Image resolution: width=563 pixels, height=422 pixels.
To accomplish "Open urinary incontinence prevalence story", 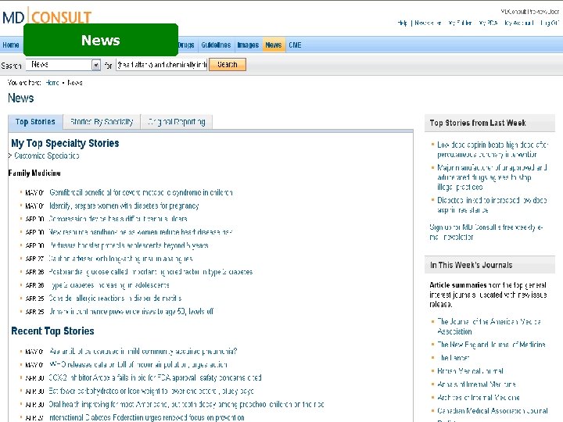I will (x=131, y=312).
